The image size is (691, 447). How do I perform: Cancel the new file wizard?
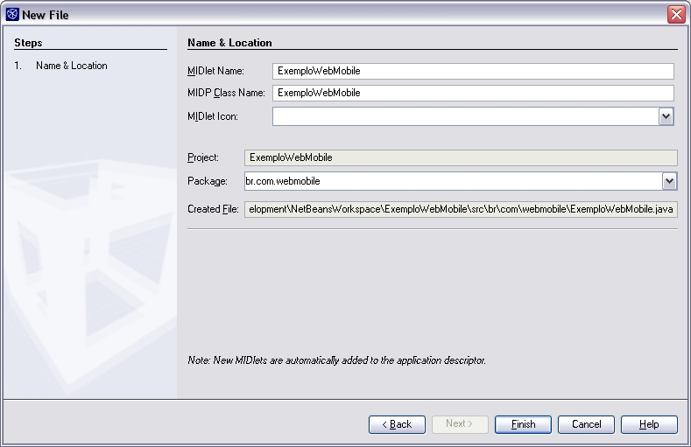[x=586, y=424]
